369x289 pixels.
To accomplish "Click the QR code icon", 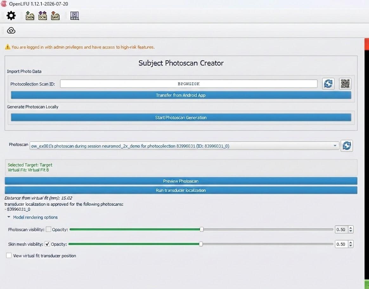I will click(345, 84).
